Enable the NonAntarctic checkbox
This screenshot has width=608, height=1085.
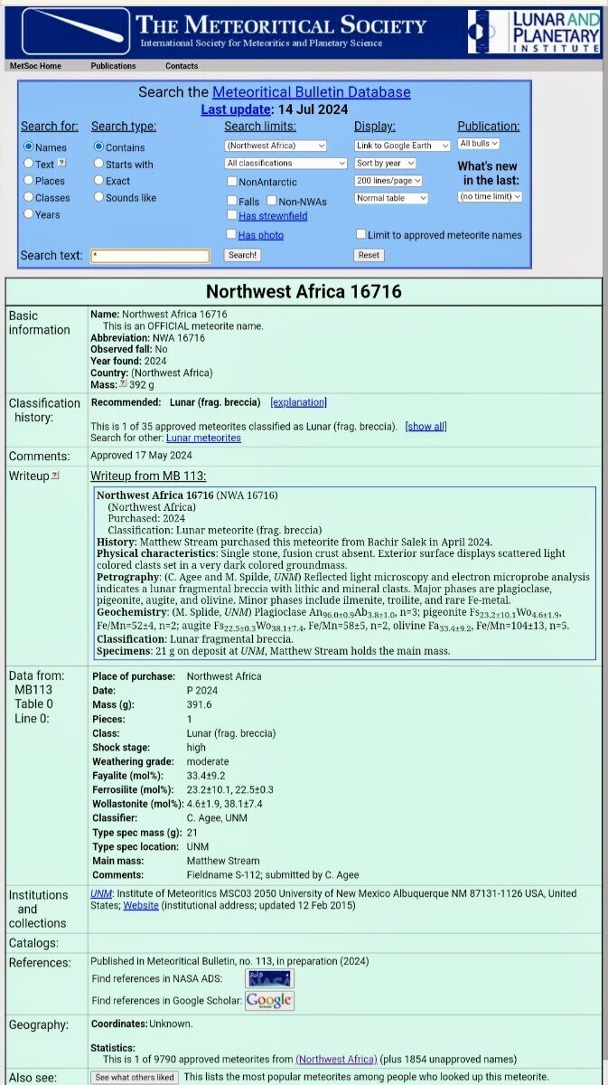tap(232, 182)
